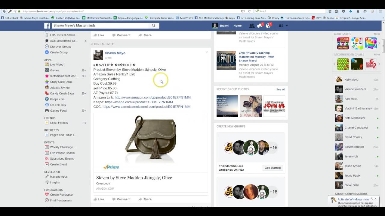Open the JOIN US live coaching photo
The height and width of the screenshot is (216, 385).
(x=274, y=106)
